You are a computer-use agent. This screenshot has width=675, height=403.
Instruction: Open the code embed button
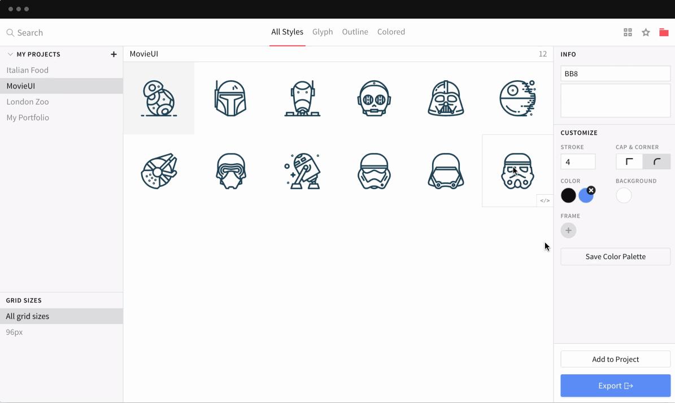pyautogui.click(x=545, y=200)
